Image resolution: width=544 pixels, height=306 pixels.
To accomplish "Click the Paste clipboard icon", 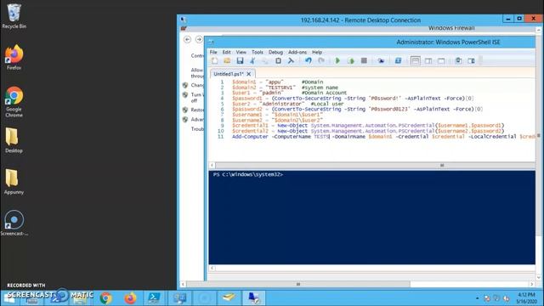I will pyautogui.click(x=278, y=60).
